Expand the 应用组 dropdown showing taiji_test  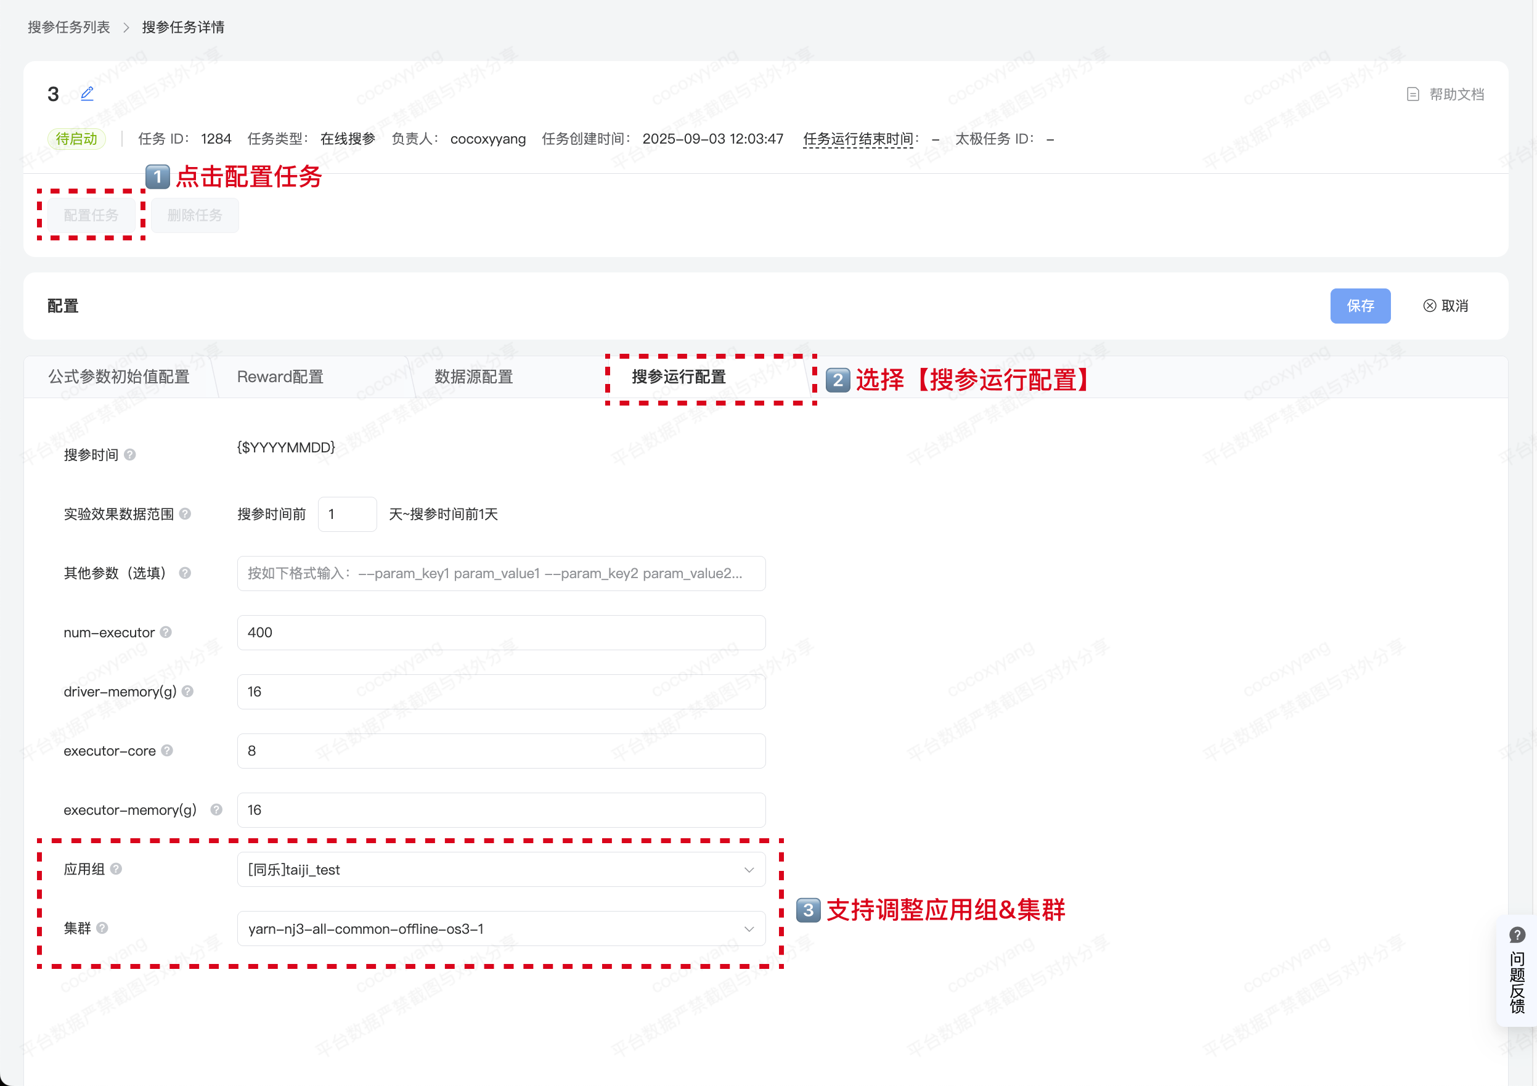tap(501, 869)
